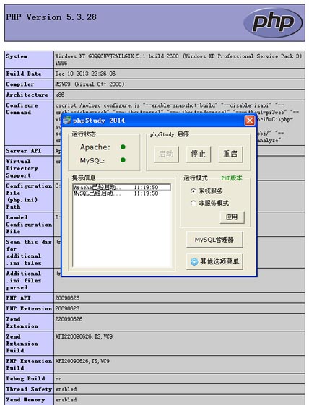309x405 pixels.
Task: Click the 启动 start button
Action: [166, 154]
